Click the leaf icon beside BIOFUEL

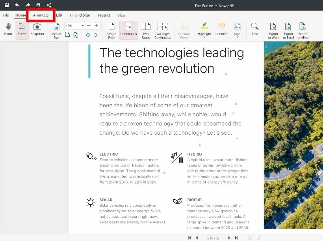pyautogui.click(x=178, y=201)
